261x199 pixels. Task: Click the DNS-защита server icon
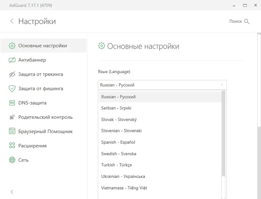click(12, 103)
